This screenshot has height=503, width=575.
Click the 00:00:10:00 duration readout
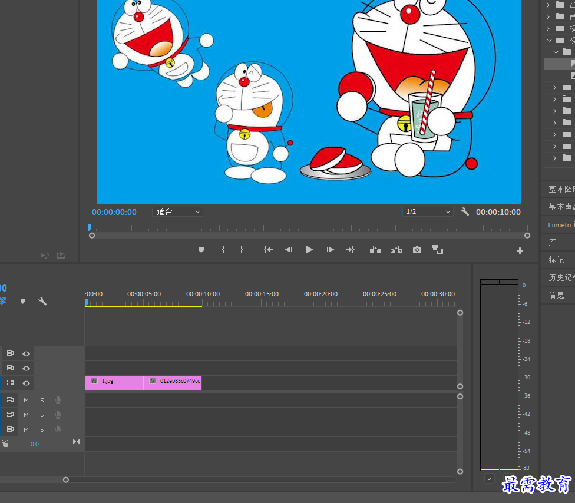pyautogui.click(x=498, y=212)
